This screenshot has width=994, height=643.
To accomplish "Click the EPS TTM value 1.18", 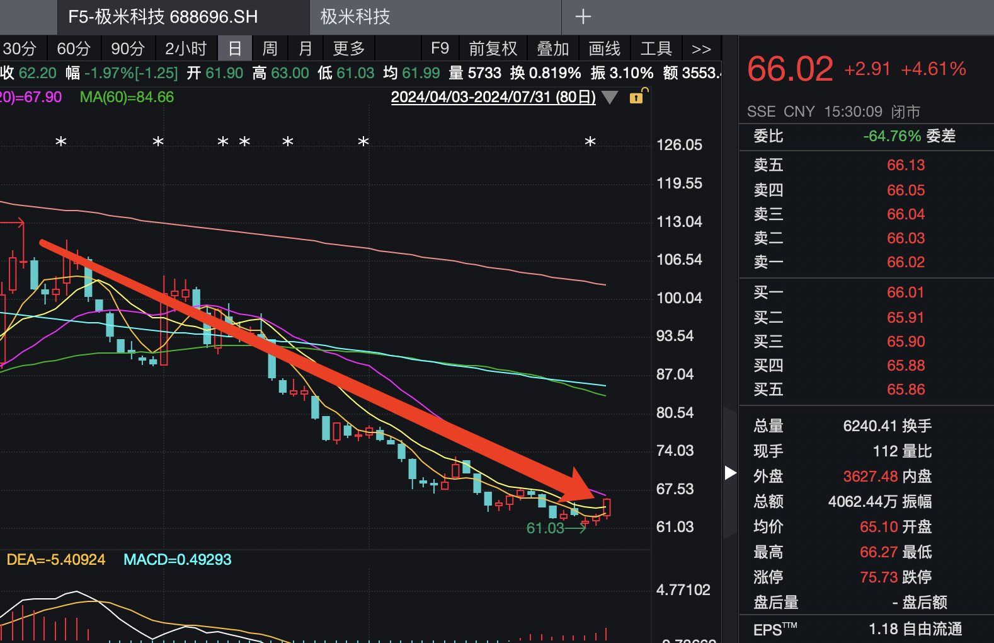I will click(883, 629).
